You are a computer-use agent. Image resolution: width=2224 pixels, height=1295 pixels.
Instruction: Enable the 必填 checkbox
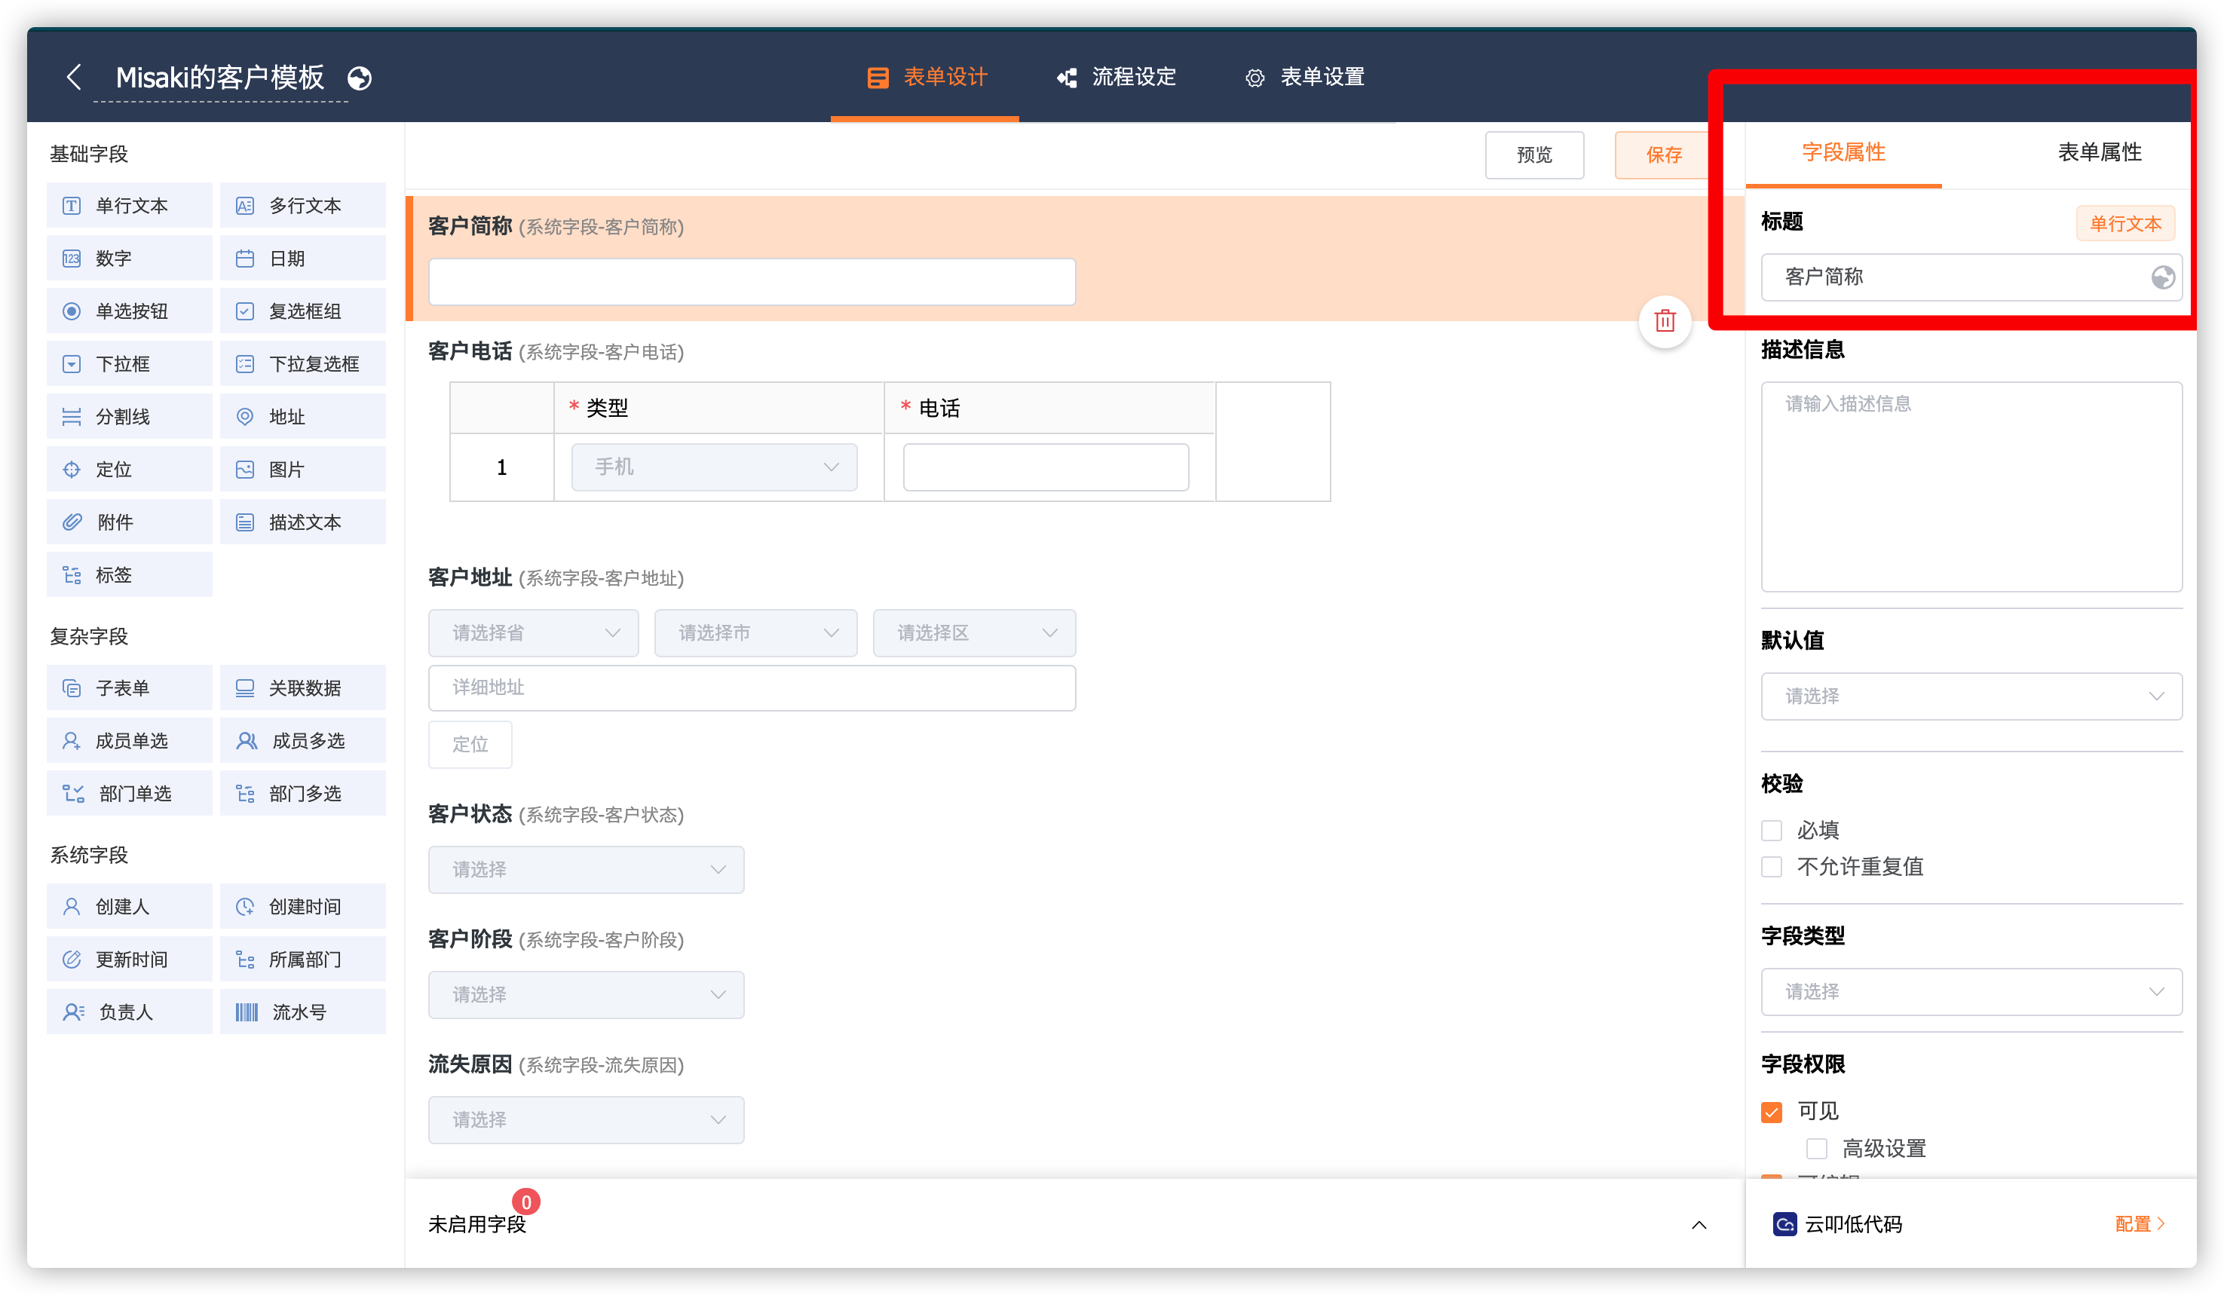click(x=1771, y=830)
